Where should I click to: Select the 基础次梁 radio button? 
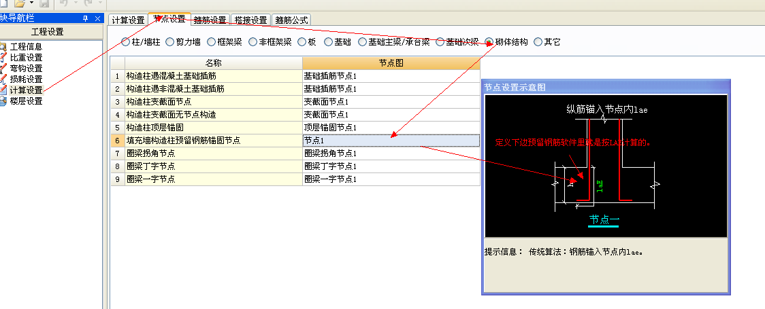coord(440,42)
